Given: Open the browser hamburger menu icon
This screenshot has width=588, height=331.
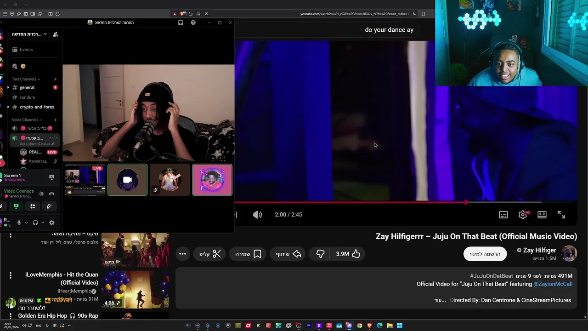Looking at the screenshot, I should (x=5, y=14).
